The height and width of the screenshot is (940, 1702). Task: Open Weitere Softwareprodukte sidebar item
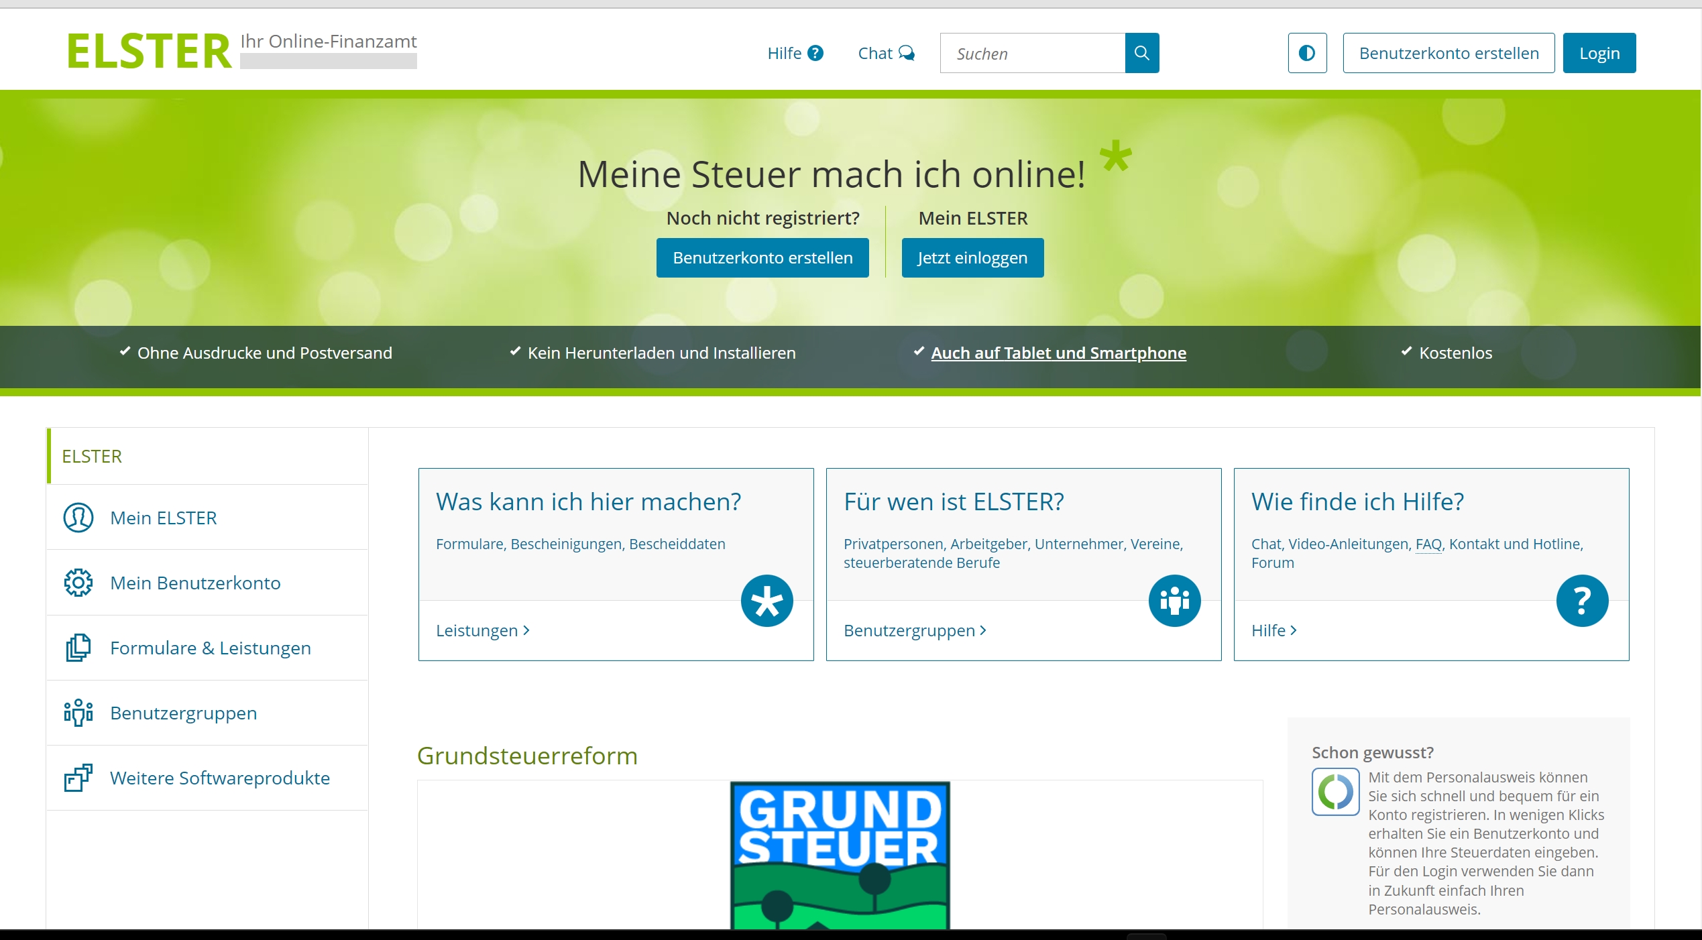point(219,778)
